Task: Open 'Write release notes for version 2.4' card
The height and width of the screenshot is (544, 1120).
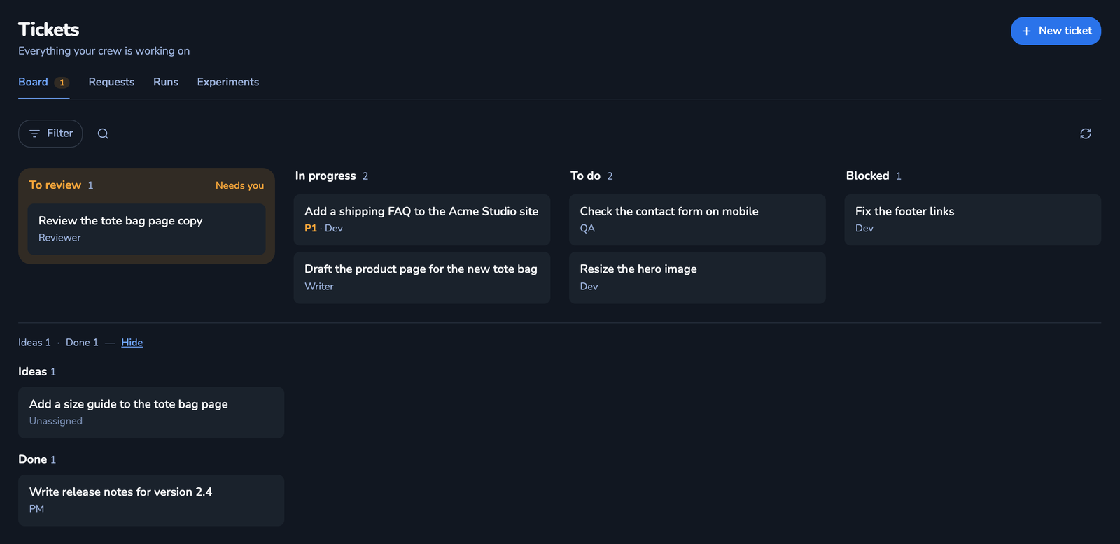Action: pos(151,501)
